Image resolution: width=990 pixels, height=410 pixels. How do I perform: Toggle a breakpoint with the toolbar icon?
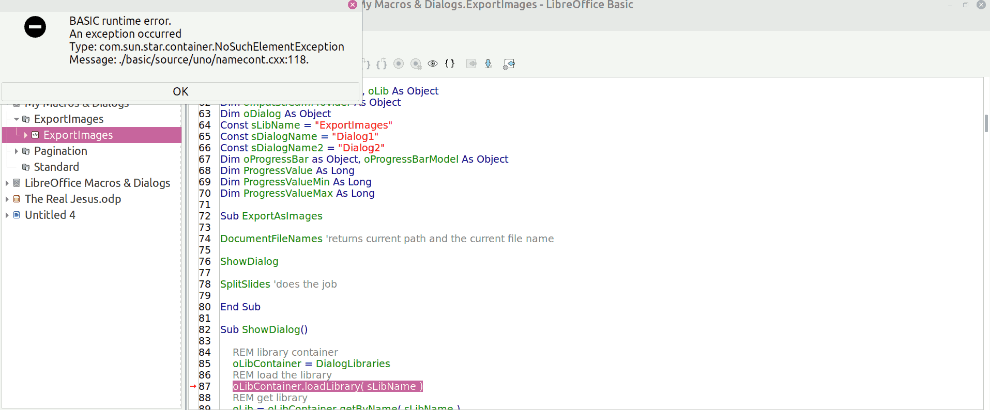[399, 64]
